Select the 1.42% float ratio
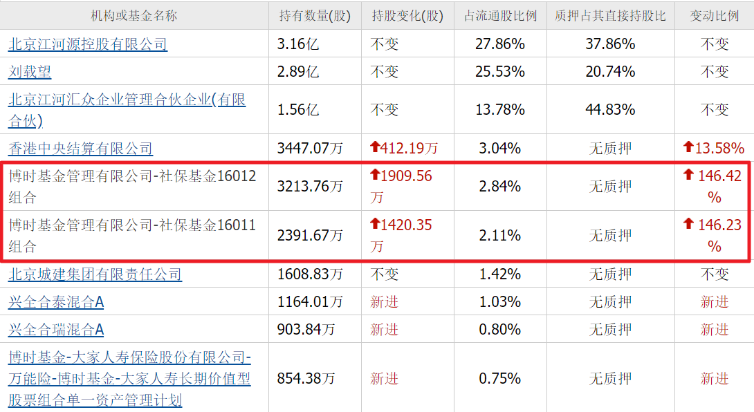Viewport: 754px width, 412px height. point(500,274)
